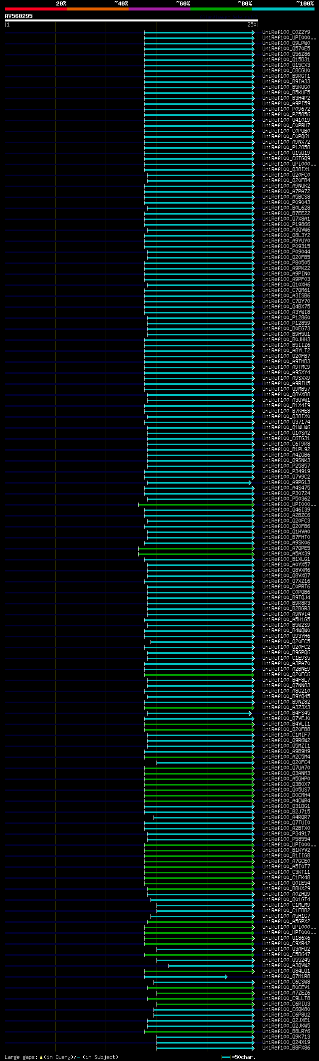Select hit label UniRef100_C1E9S5

[x=286, y=658]
